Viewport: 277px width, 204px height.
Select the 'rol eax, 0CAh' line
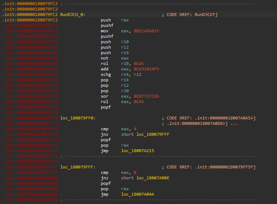(122, 102)
